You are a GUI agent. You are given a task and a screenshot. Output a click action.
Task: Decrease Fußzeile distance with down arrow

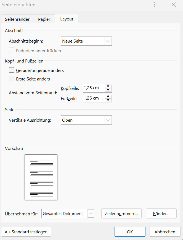click(108, 100)
